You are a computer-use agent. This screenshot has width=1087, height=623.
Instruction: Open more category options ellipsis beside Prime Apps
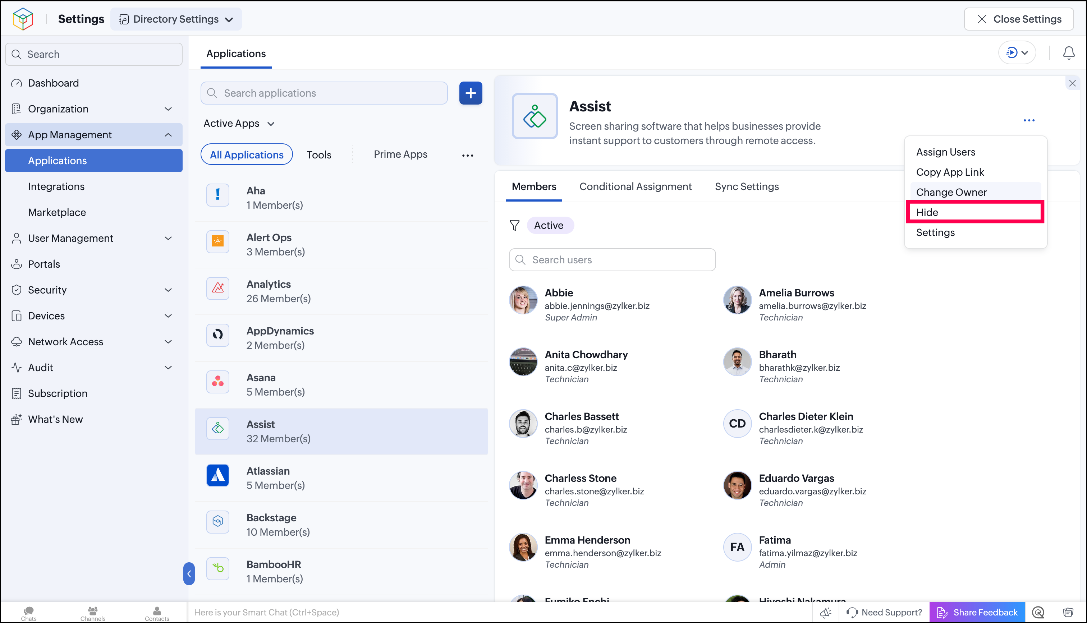467,155
